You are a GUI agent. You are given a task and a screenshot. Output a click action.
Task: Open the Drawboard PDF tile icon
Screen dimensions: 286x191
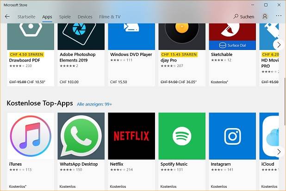[x=31, y=37]
